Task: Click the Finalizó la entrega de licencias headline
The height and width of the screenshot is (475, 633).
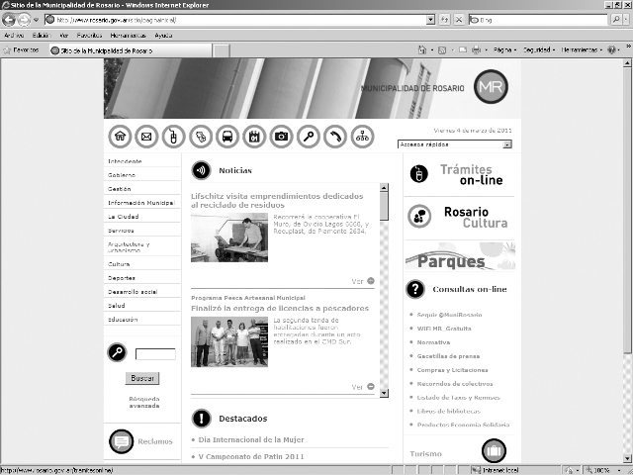Action: coord(280,308)
